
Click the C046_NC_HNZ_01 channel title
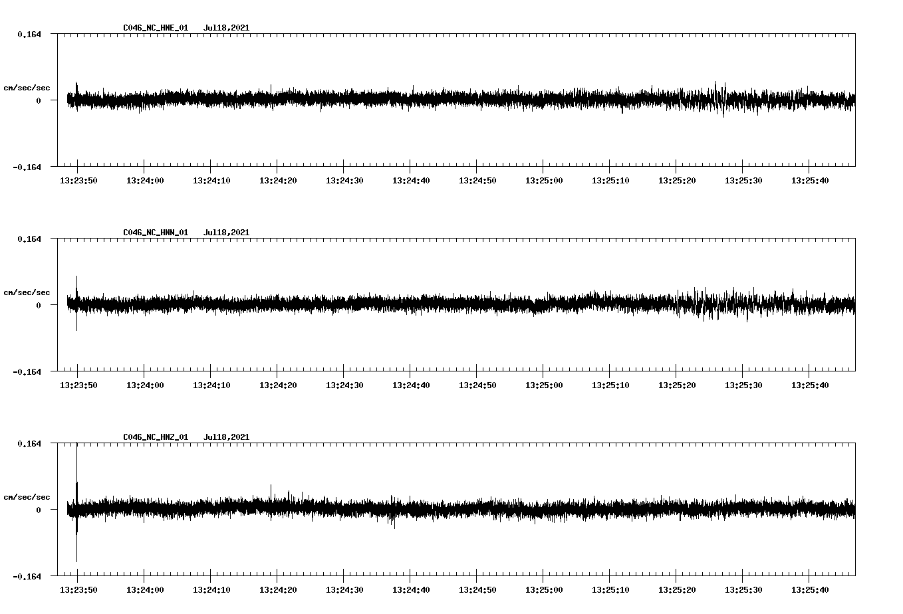pos(156,437)
